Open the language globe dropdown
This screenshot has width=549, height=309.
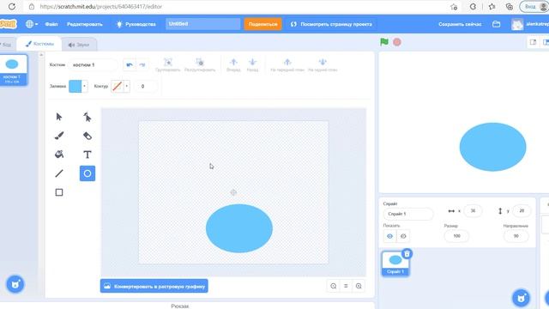[32, 24]
